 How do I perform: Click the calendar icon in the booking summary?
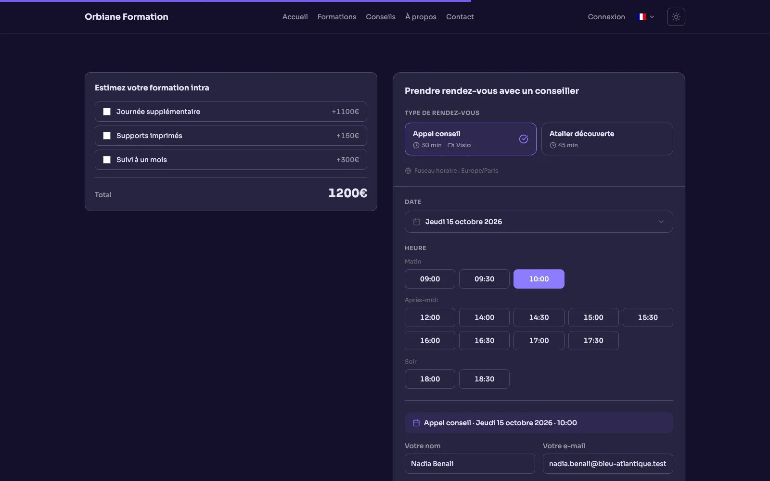[416, 423]
